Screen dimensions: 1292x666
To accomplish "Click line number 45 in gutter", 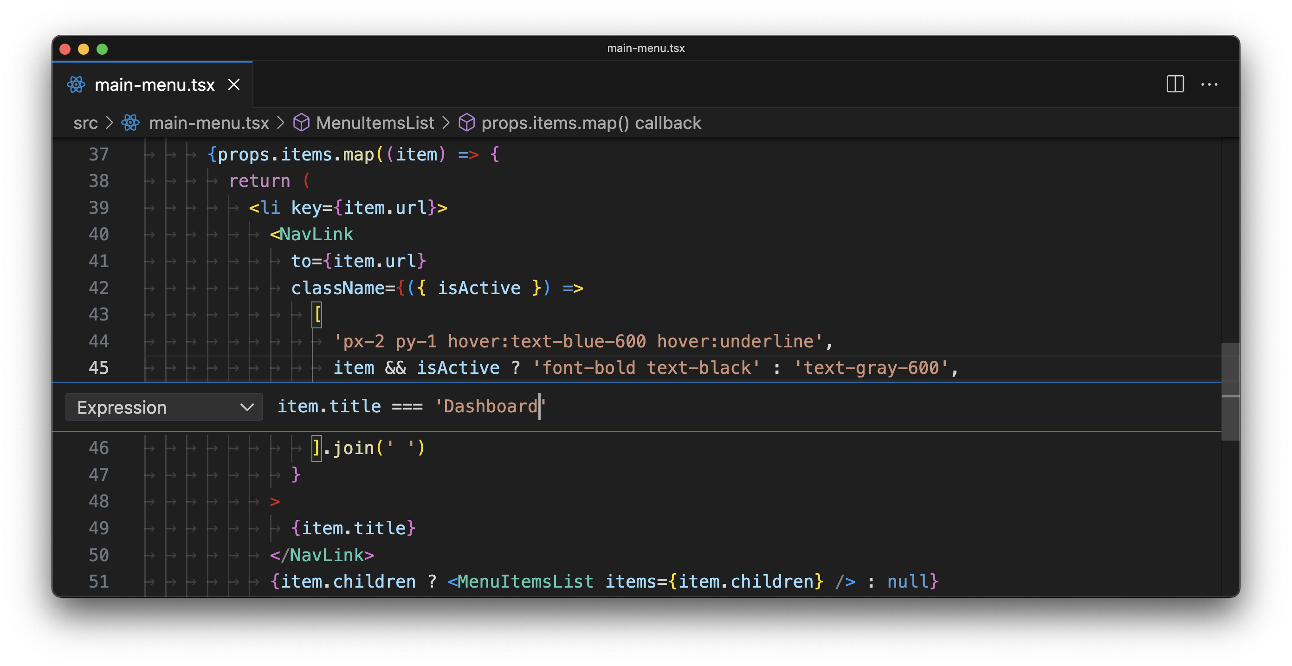I will pyautogui.click(x=99, y=368).
